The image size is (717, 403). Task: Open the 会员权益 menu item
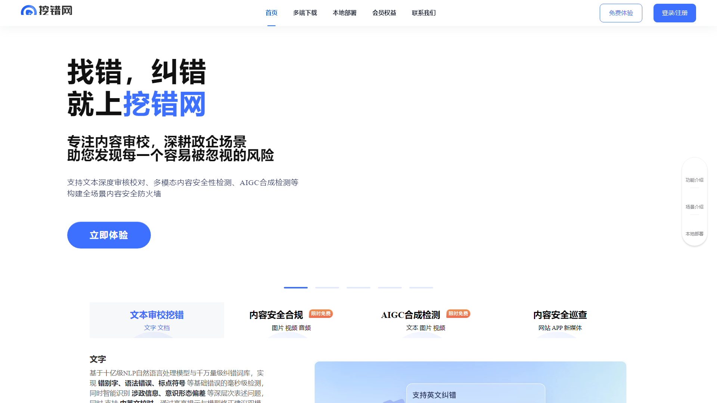point(384,13)
